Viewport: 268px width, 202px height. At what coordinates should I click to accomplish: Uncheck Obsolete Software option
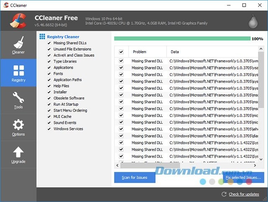pyautogui.click(x=49, y=98)
